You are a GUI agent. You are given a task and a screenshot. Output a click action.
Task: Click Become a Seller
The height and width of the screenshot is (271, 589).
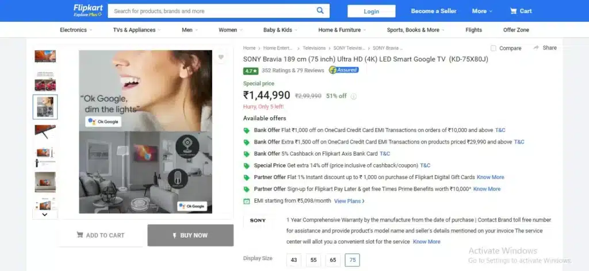point(434,11)
